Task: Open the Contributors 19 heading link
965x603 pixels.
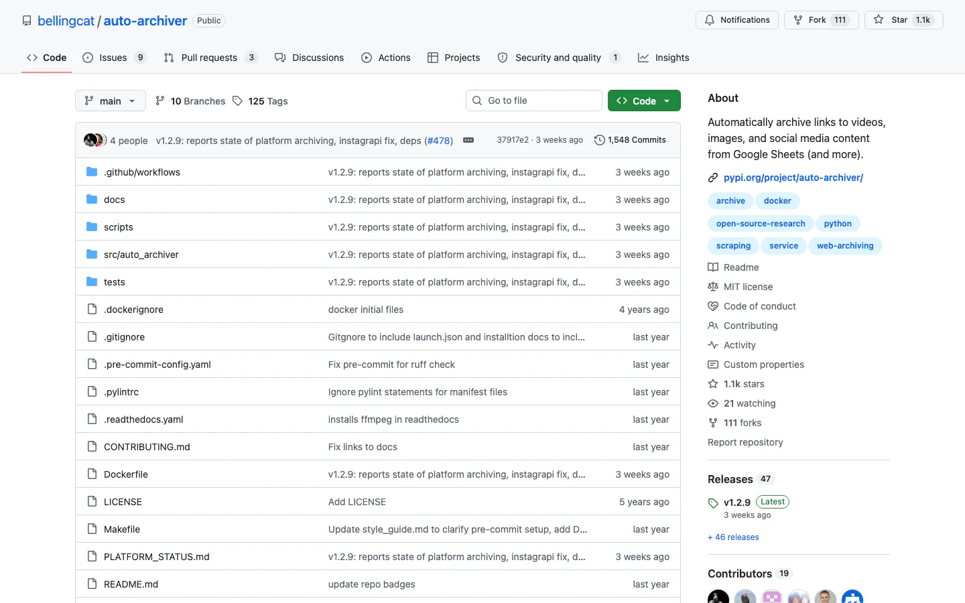Action: click(x=751, y=574)
